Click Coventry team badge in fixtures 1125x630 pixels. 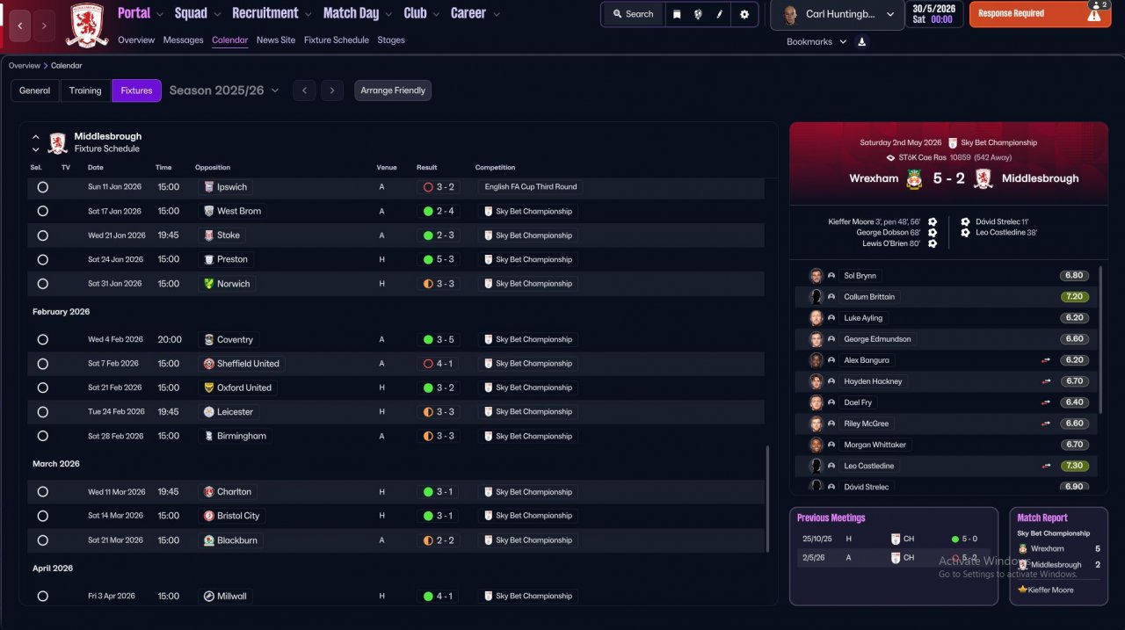coord(208,339)
